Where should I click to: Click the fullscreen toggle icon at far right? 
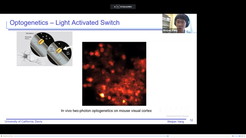click(244, 136)
